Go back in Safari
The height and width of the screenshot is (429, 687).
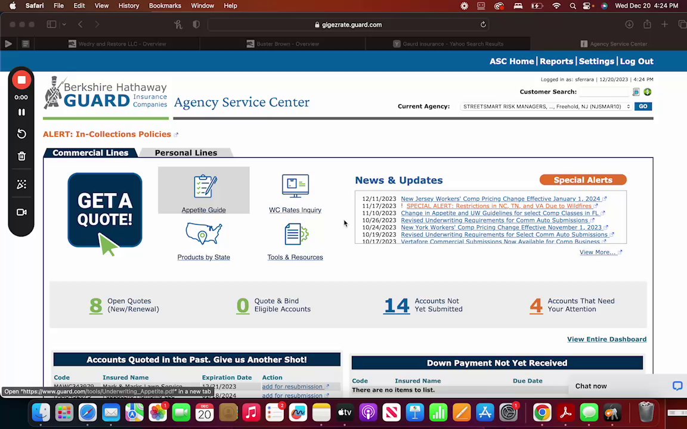[80, 24]
